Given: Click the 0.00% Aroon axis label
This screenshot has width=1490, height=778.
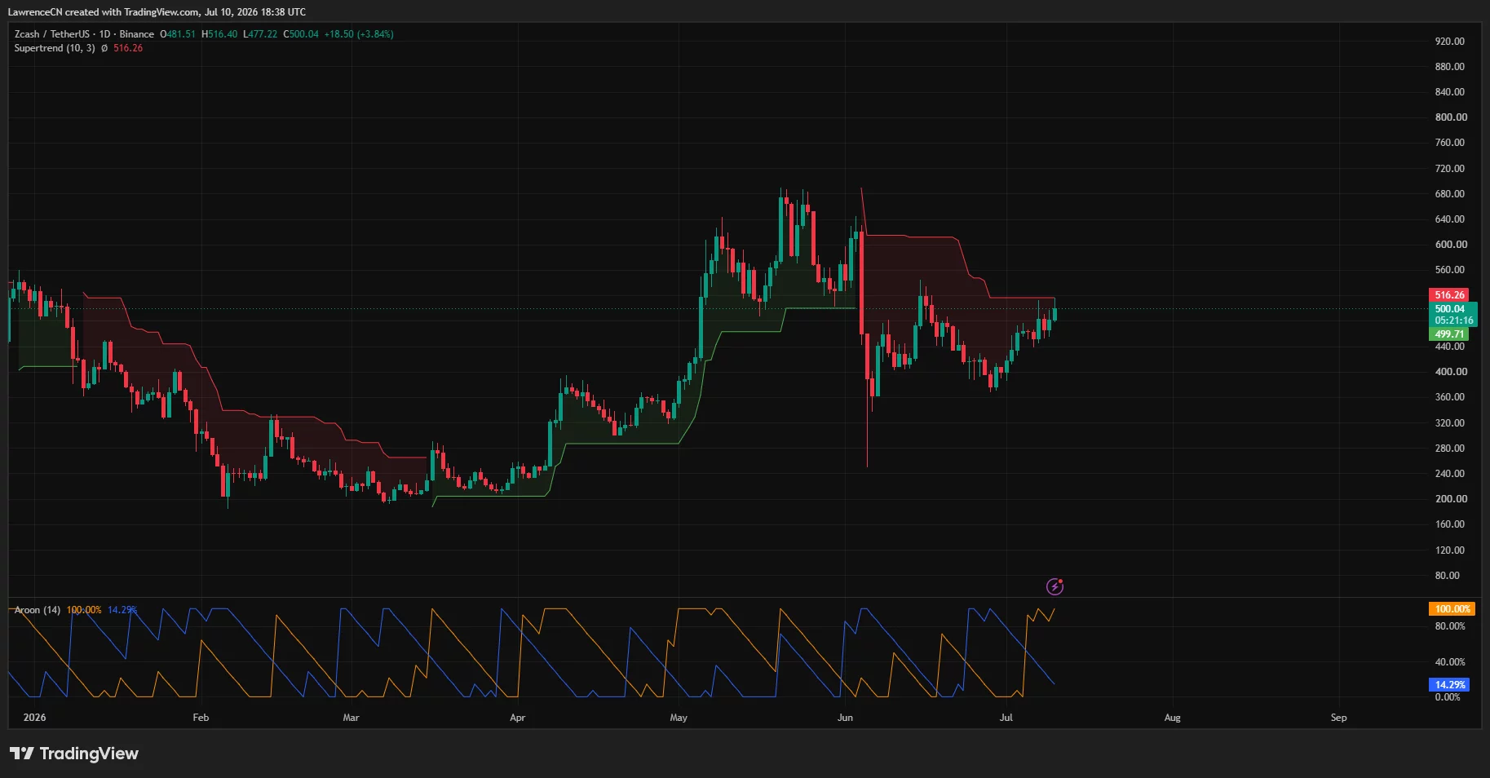Looking at the screenshot, I should (x=1447, y=697).
